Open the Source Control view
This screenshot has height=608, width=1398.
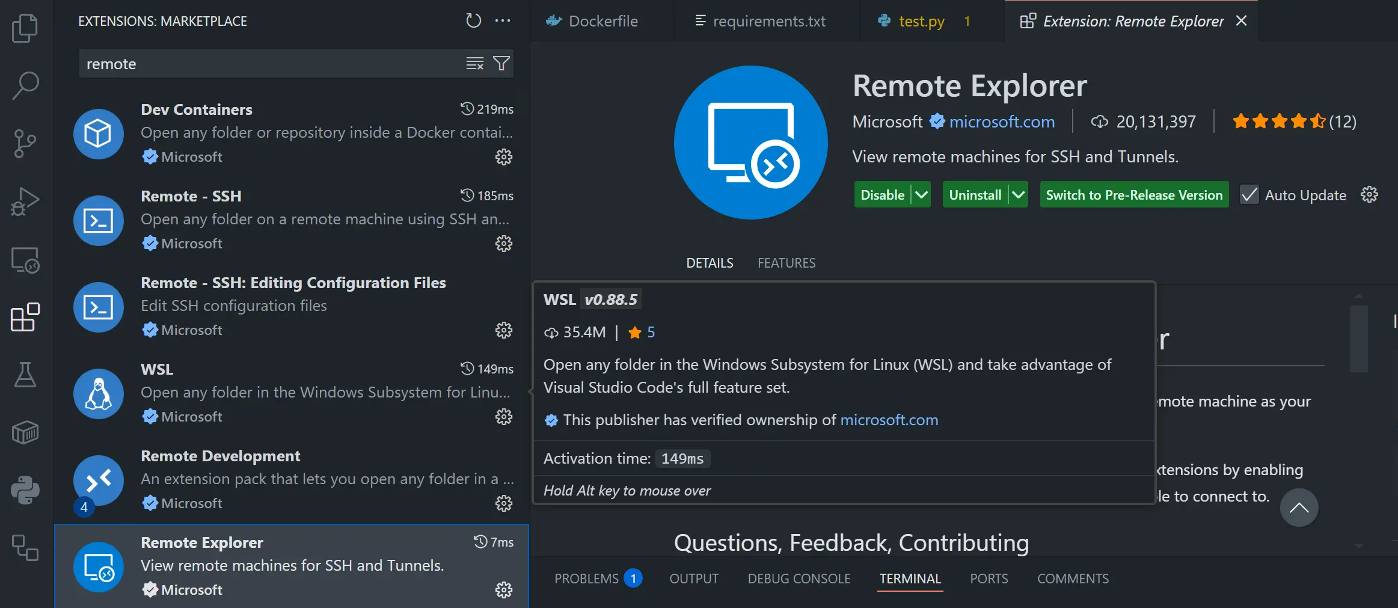[25, 143]
